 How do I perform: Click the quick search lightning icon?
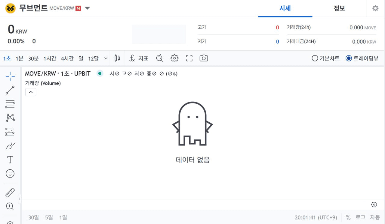[x=160, y=58]
